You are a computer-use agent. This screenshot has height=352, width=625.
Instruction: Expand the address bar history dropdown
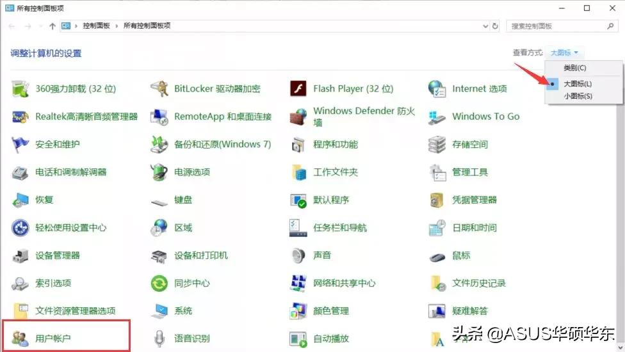pyautogui.click(x=485, y=26)
